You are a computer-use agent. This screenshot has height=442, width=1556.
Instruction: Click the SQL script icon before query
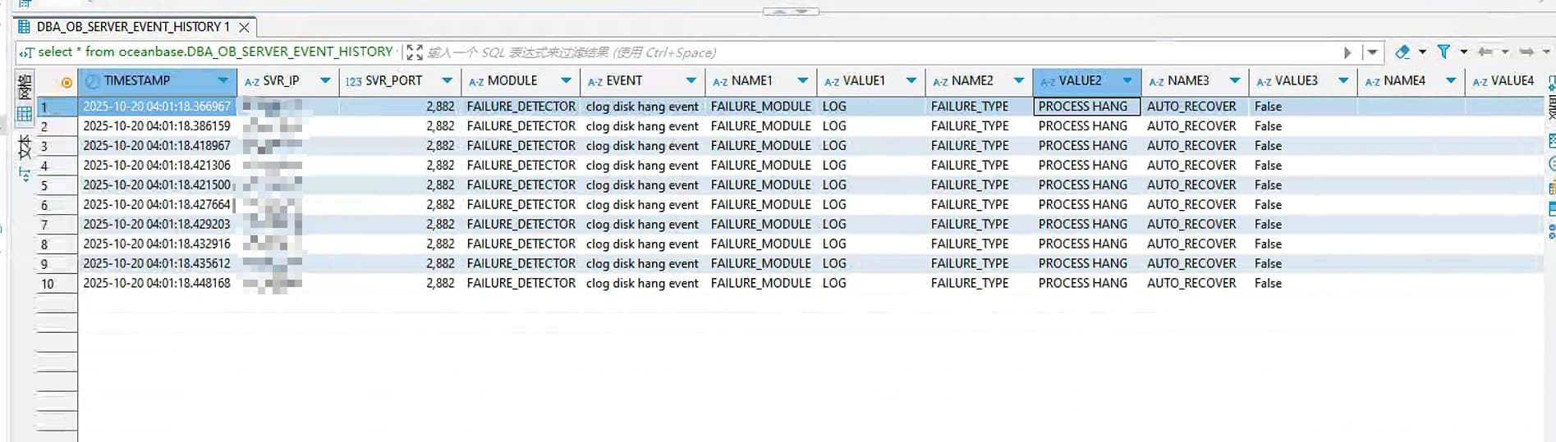tap(26, 52)
